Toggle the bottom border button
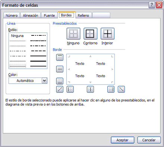 coord(60,81)
